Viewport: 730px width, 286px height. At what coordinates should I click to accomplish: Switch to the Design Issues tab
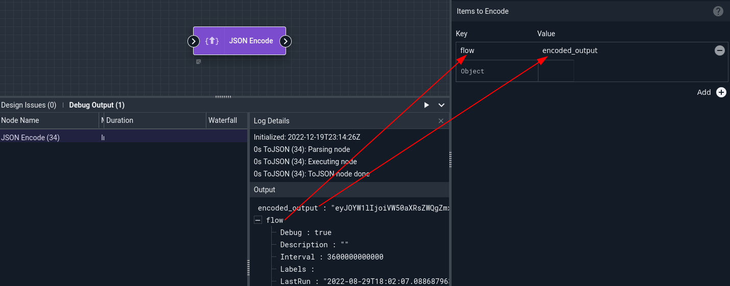click(29, 105)
